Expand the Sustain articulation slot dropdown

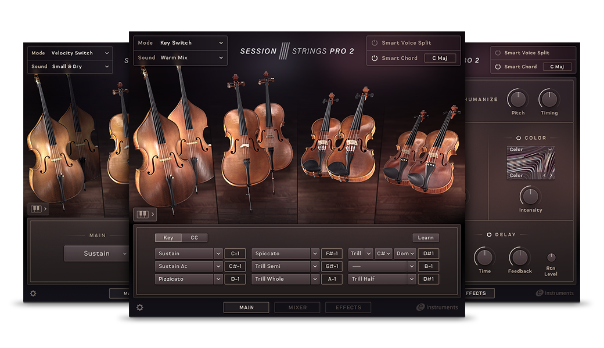click(x=218, y=253)
